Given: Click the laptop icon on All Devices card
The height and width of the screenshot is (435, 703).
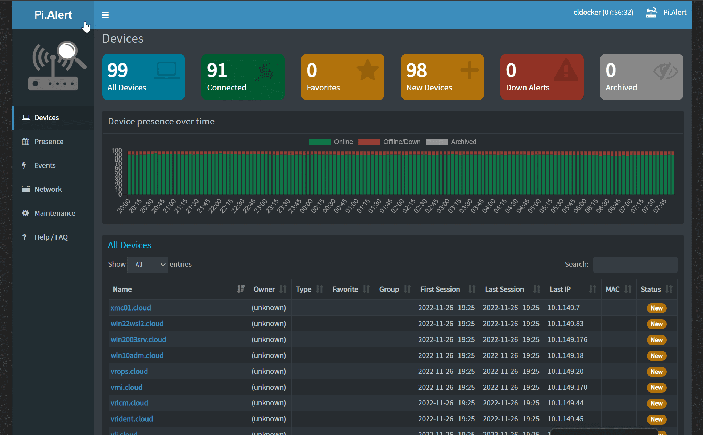Looking at the screenshot, I should (166, 71).
